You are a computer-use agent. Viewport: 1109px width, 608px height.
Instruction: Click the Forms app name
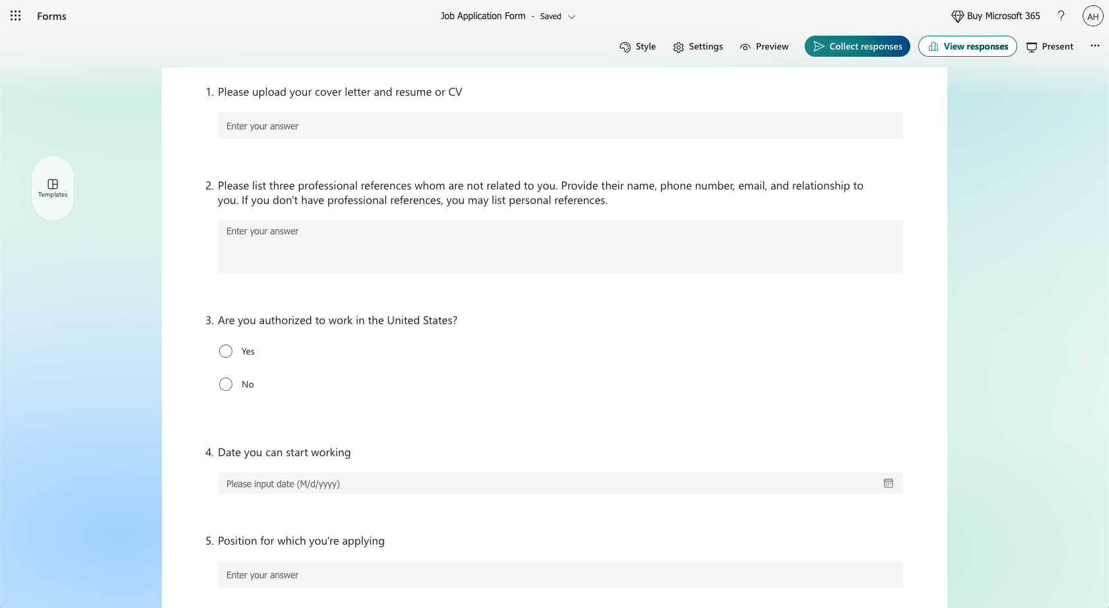click(x=51, y=16)
